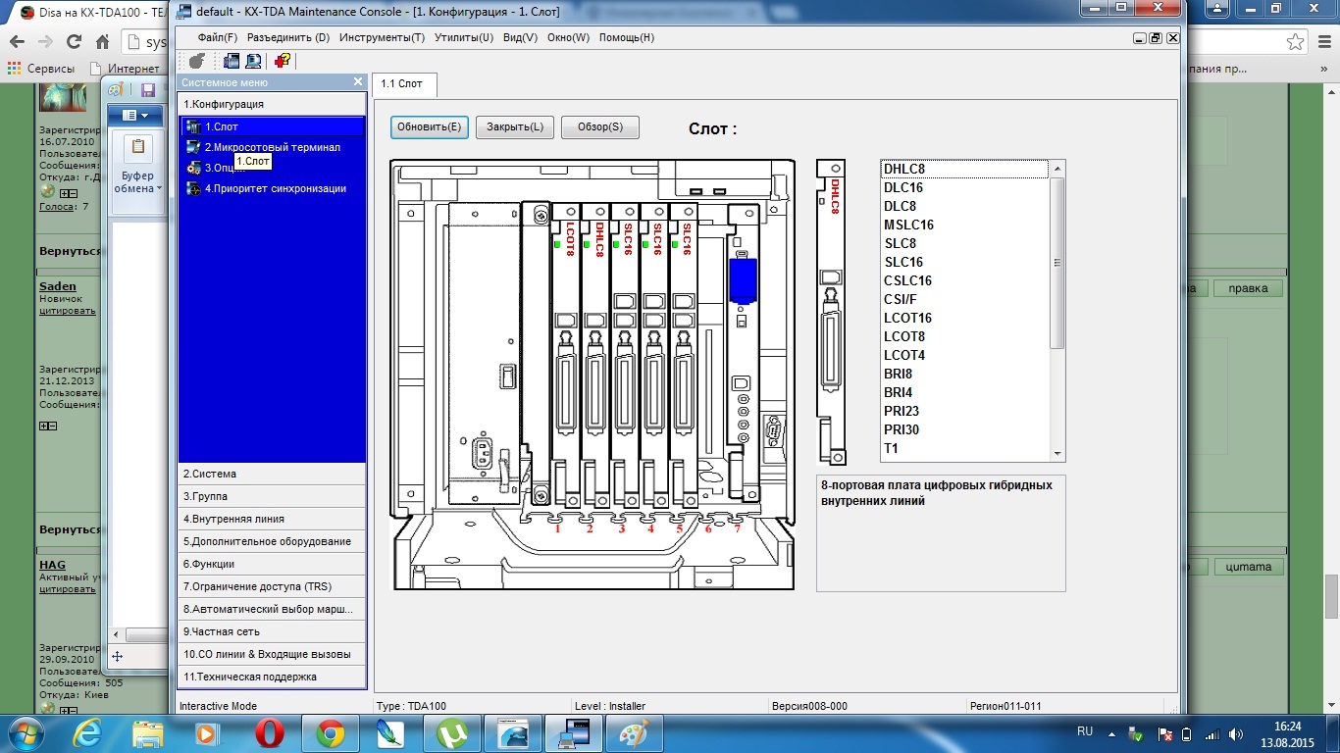The height and width of the screenshot is (753, 1340).
Task: Expand the 2.Система section
Action: coord(273,474)
